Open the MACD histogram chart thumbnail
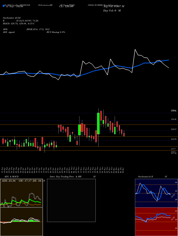This screenshot has width=178, height=236. click(21, 222)
